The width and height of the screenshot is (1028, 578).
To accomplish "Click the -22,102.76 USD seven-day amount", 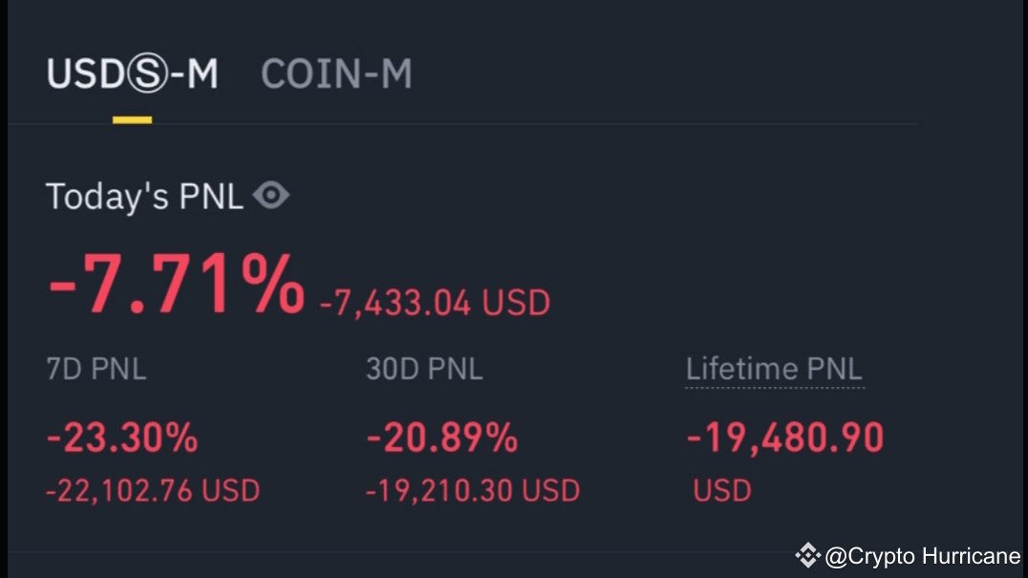I will 153,490.
